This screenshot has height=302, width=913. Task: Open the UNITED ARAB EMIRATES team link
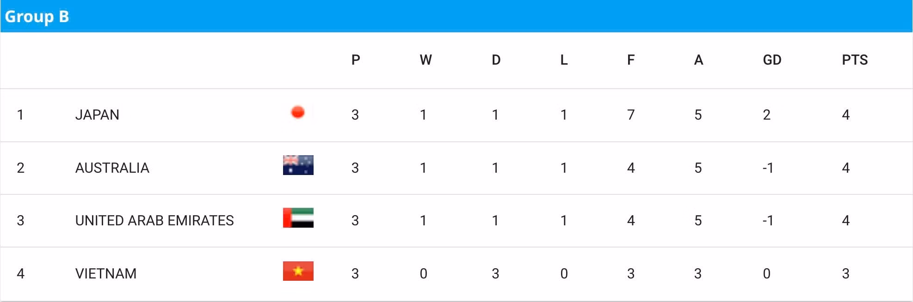tap(154, 221)
